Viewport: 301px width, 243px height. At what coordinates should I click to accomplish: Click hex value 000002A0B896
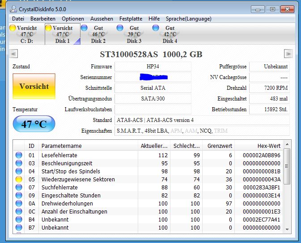coord(262,155)
